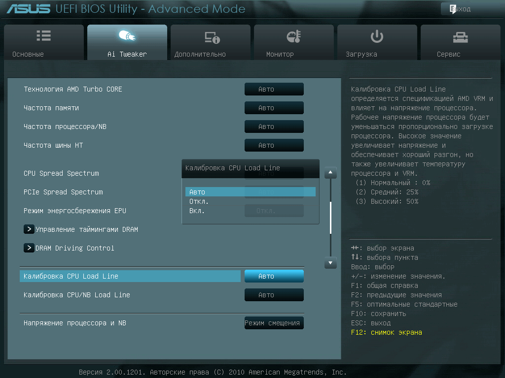The image size is (505, 378).
Task: Choose Вкл. in the popup list
Action: click(x=250, y=211)
